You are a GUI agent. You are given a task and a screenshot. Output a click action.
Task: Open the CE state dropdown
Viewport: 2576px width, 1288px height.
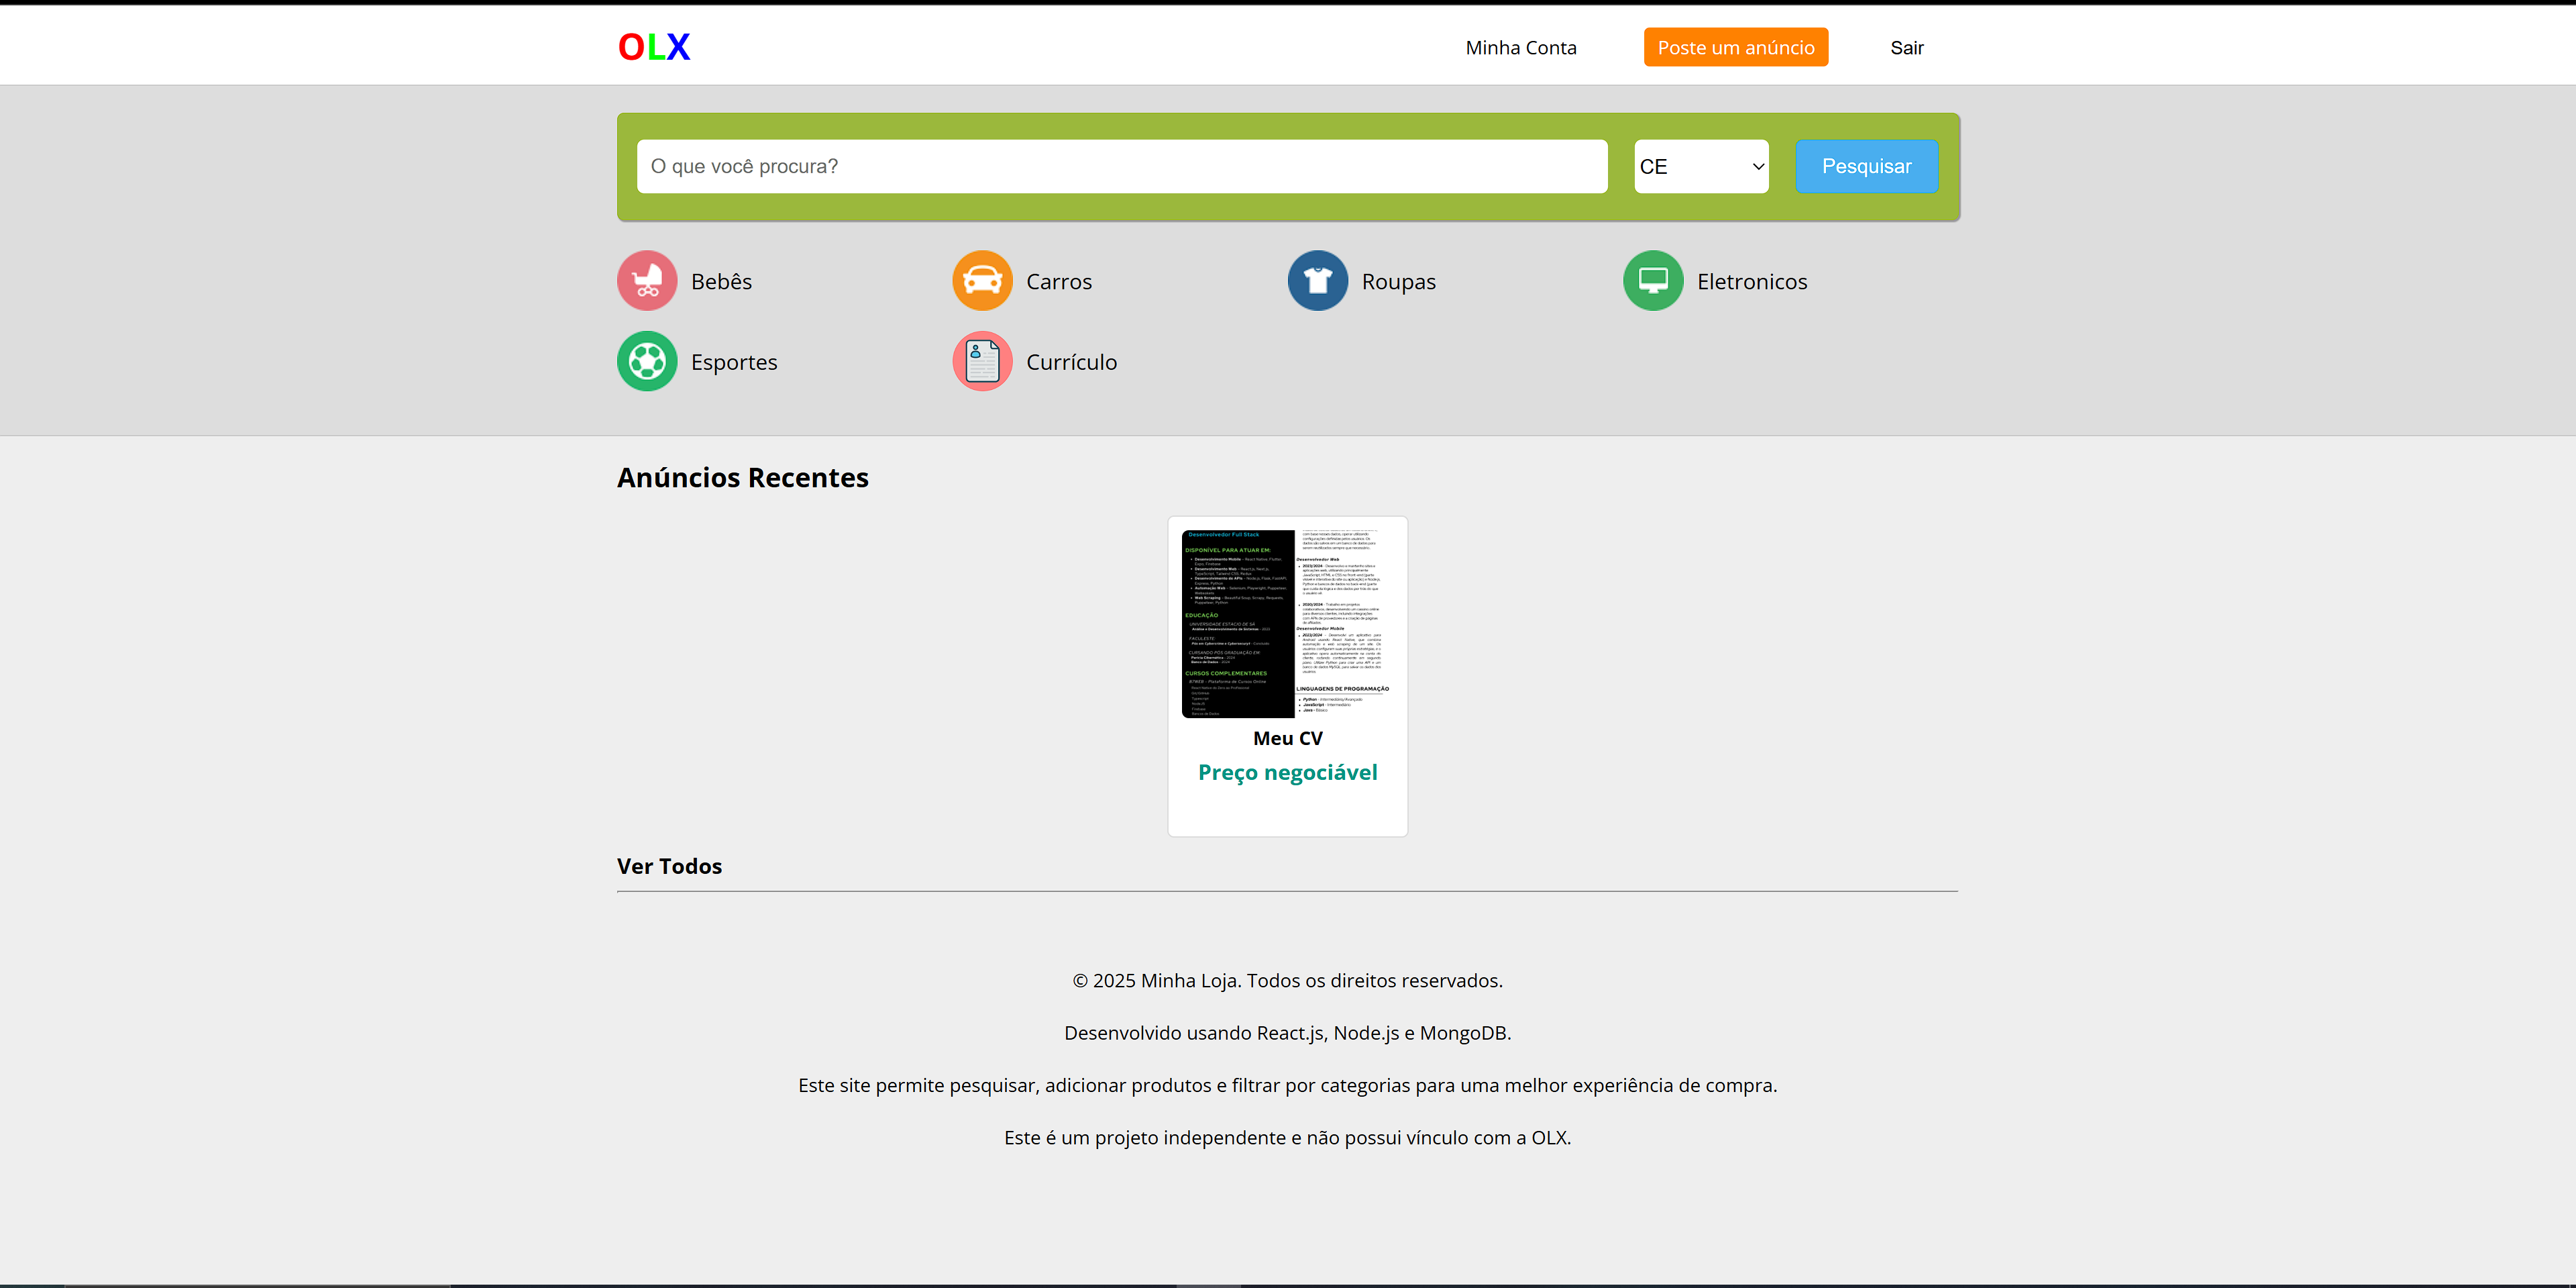[x=1700, y=166]
